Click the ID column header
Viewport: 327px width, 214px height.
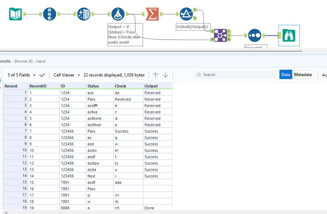[x=73, y=86]
